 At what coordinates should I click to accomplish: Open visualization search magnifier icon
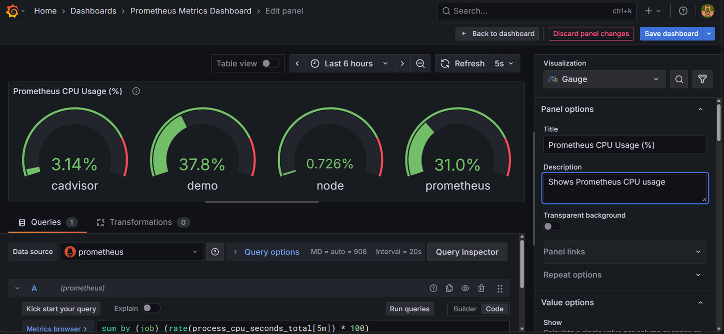click(680, 79)
